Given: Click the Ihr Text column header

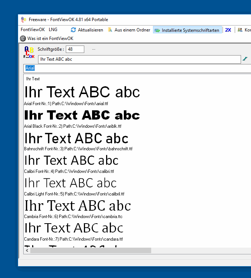Looking at the screenshot, I should [33, 79].
